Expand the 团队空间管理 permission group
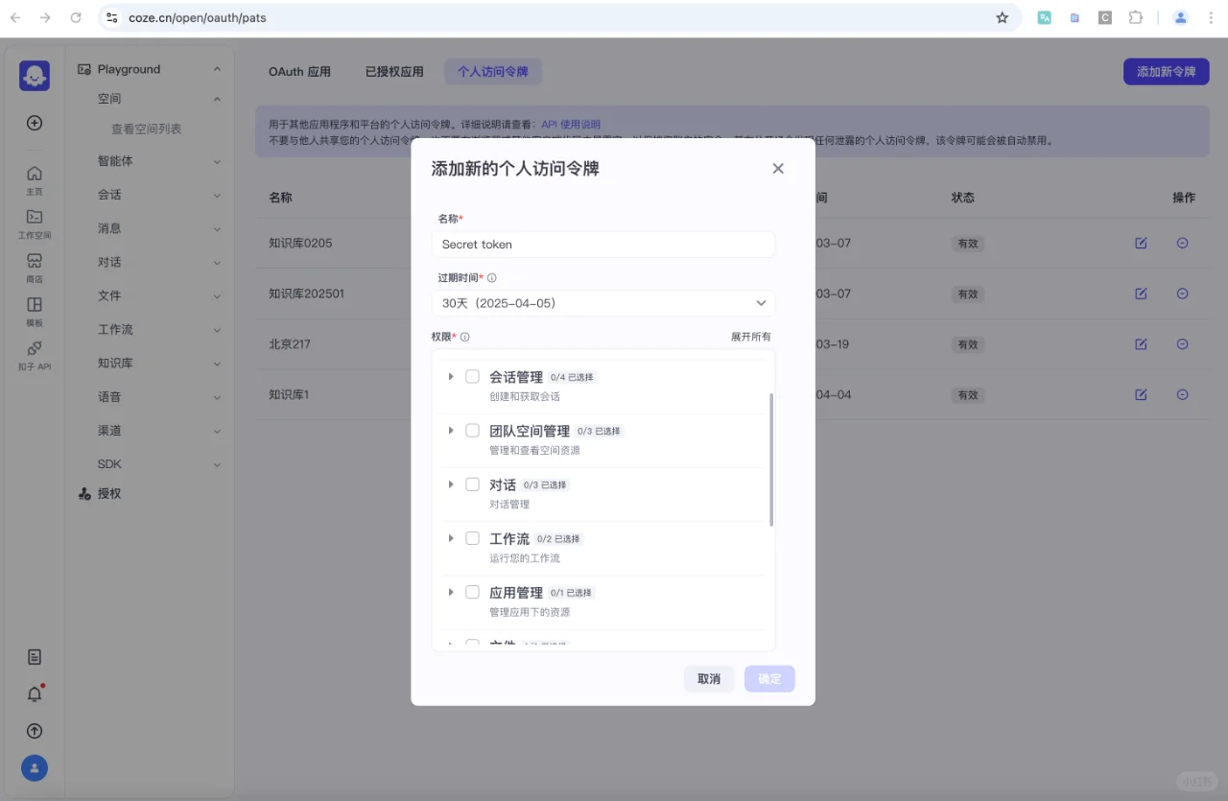This screenshot has height=801, width=1228. point(451,430)
